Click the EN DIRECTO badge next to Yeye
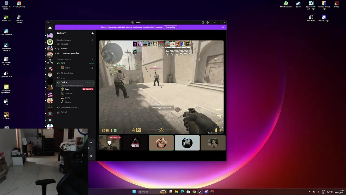Screen dimensions: 346x195 pos(88,89)
